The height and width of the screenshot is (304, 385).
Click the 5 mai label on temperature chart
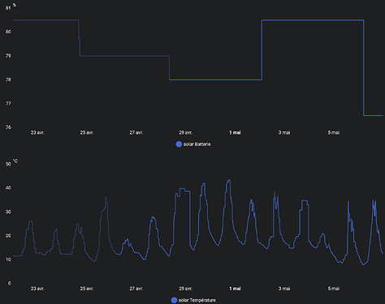[x=334, y=289]
